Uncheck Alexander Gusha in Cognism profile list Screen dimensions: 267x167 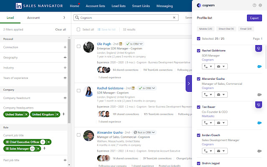click(199, 79)
